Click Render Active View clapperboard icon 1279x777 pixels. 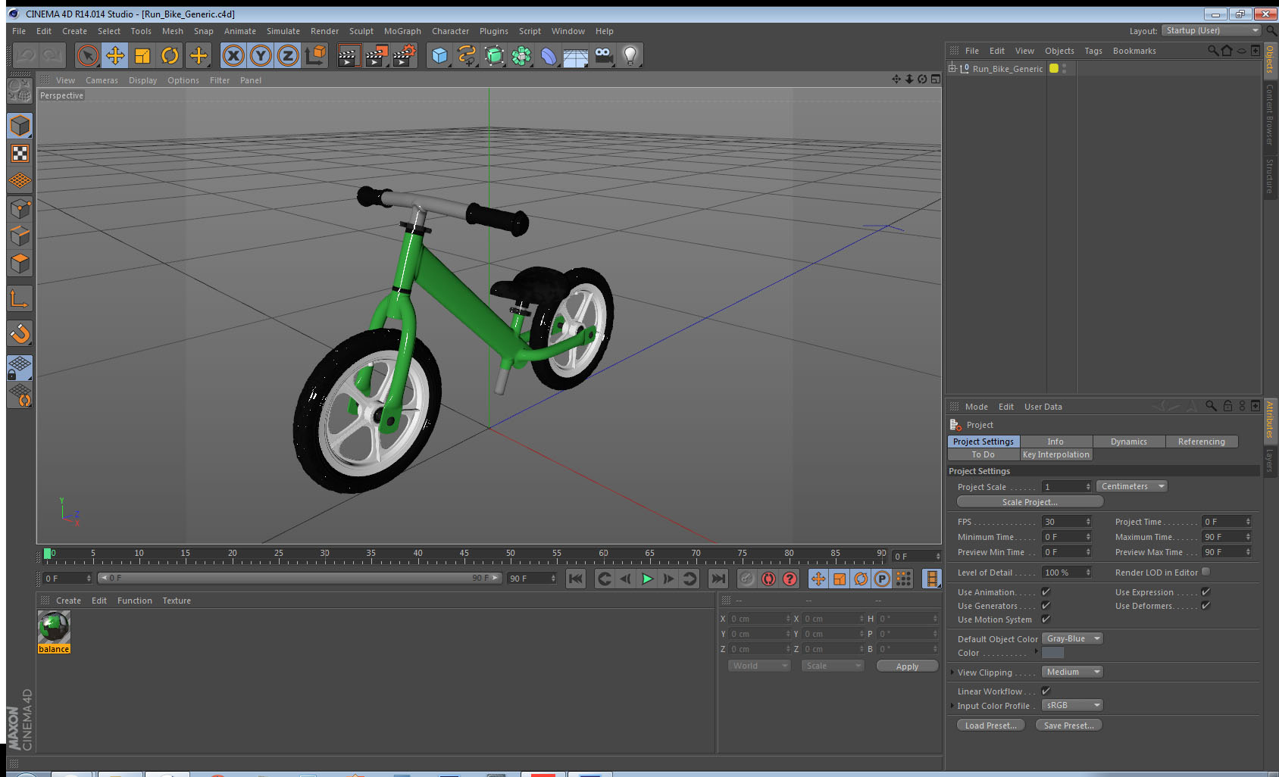point(348,55)
